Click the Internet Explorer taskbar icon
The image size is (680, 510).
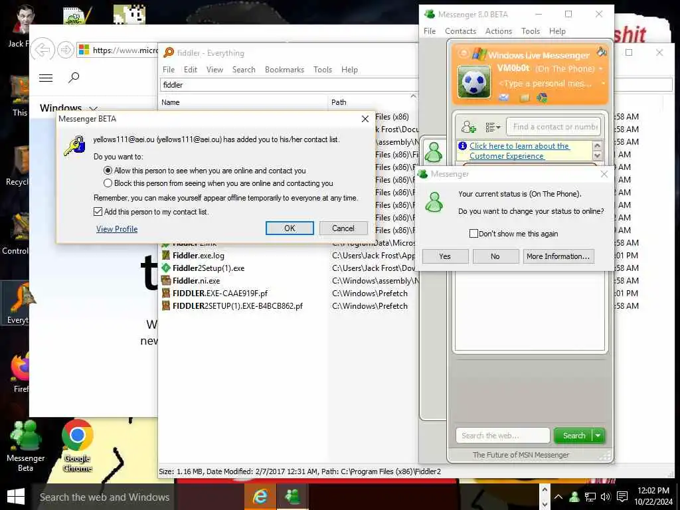coord(260,497)
